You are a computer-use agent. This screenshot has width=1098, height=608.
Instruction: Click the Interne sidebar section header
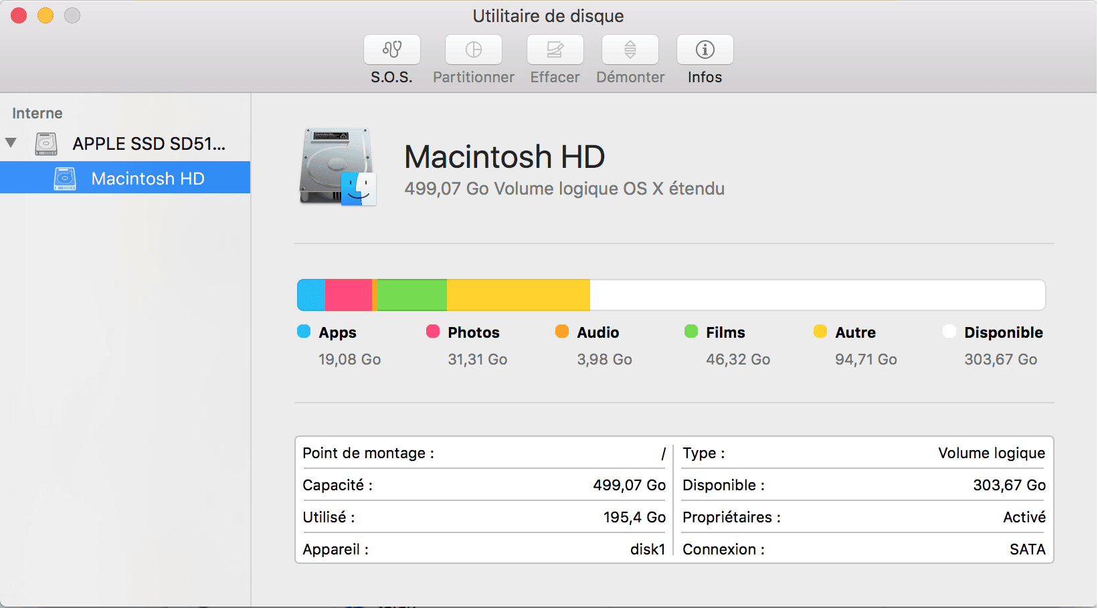click(x=37, y=113)
